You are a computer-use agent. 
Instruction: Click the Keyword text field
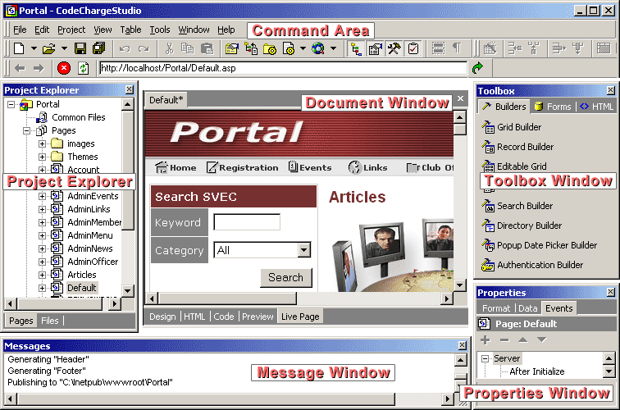pyautogui.click(x=247, y=222)
